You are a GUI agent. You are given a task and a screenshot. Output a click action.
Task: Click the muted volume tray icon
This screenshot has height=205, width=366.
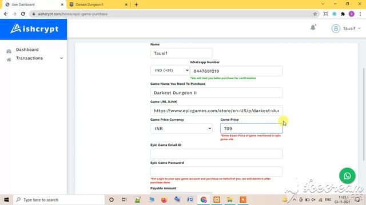313,200
